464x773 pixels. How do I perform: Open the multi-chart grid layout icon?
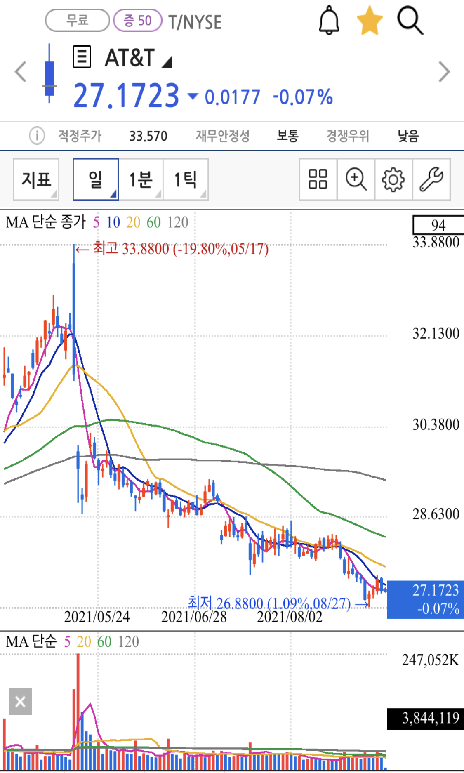coord(318,179)
